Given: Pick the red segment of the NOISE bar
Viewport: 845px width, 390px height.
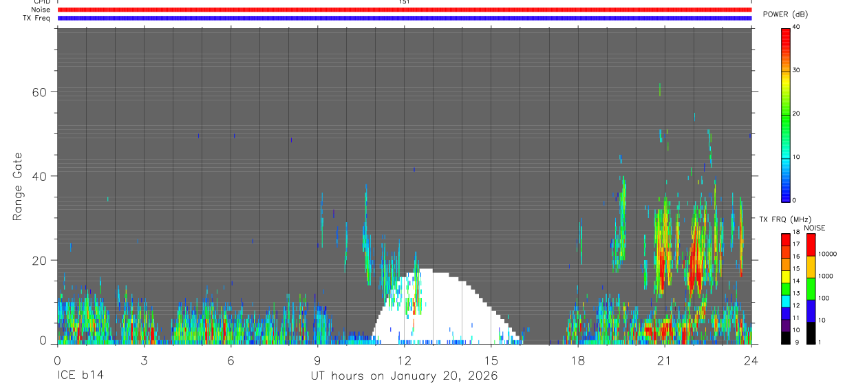Looking at the screenshot, I should [811, 245].
